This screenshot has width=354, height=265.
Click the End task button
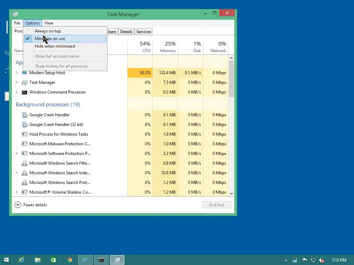click(x=217, y=205)
